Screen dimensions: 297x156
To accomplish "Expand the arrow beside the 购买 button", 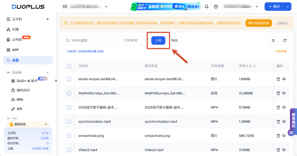I will point(287,7).
